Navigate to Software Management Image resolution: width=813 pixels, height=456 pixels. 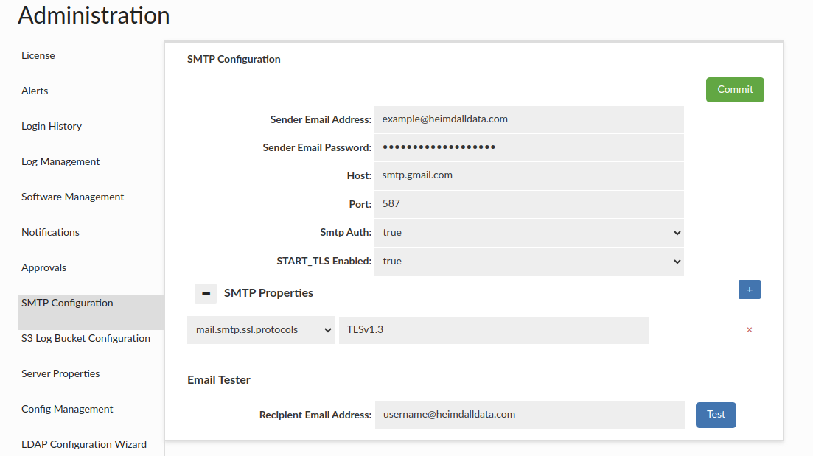[72, 197]
